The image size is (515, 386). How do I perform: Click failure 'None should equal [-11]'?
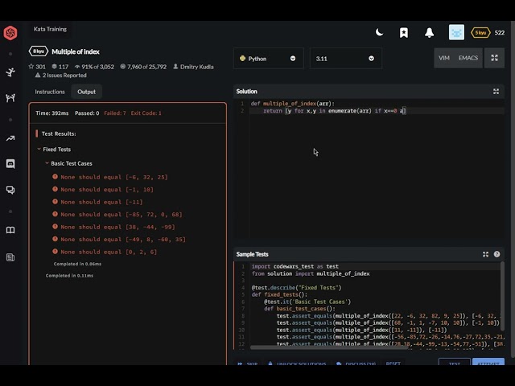coord(101,202)
